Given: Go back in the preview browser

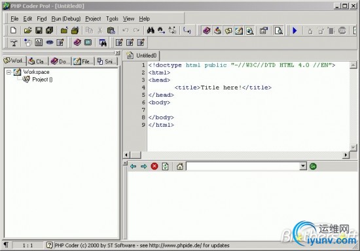Looking at the screenshot, I should (x=133, y=167).
